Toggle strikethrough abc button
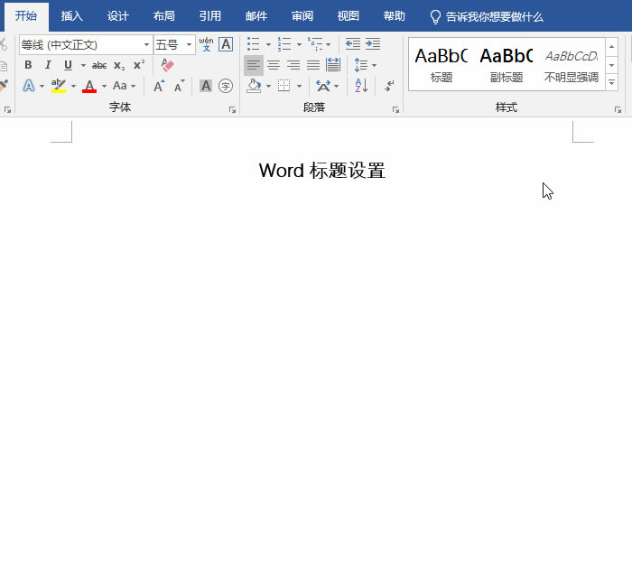This screenshot has height=578, width=632. click(x=99, y=65)
